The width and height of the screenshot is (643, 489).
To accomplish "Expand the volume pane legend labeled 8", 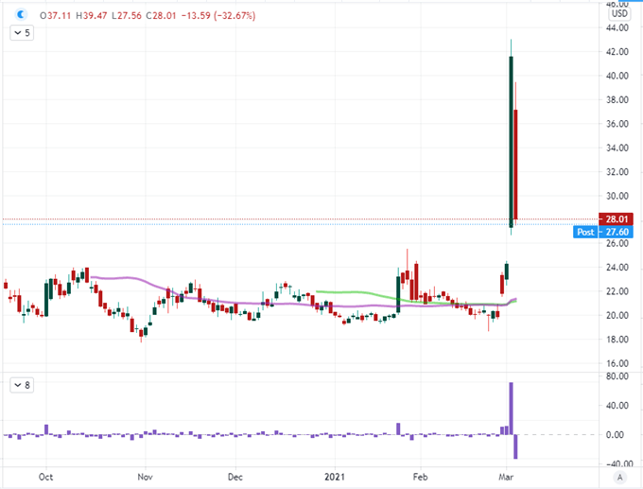I will click(22, 385).
